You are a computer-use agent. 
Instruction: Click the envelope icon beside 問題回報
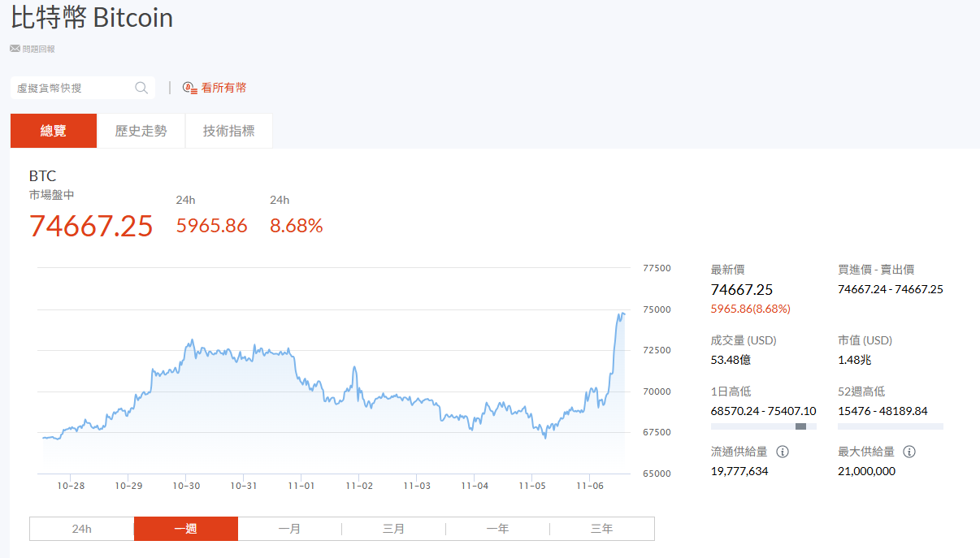click(15, 49)
